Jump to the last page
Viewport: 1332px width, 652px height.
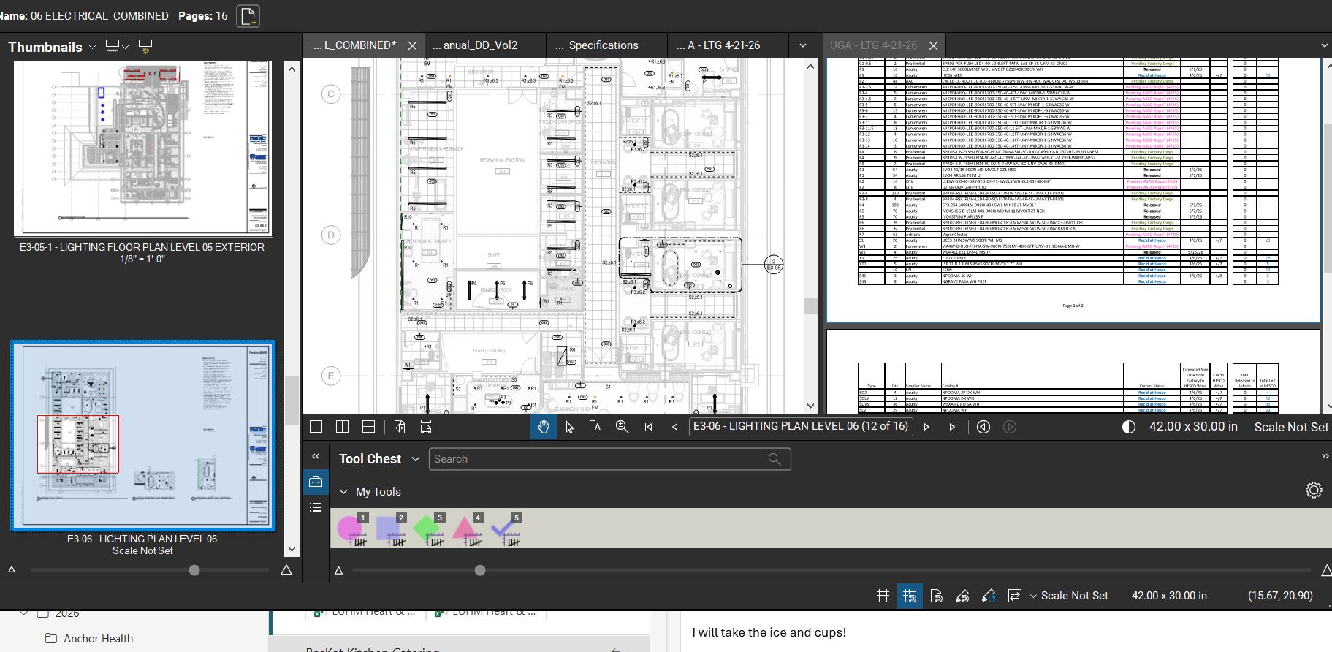click(953, 427)
